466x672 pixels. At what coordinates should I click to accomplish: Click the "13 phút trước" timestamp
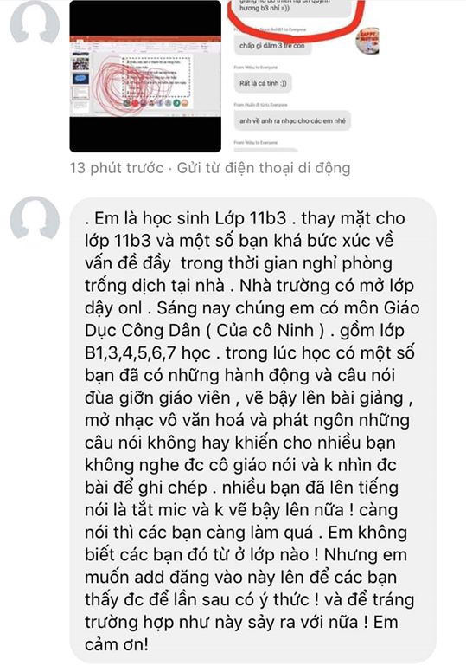[117, 168]
